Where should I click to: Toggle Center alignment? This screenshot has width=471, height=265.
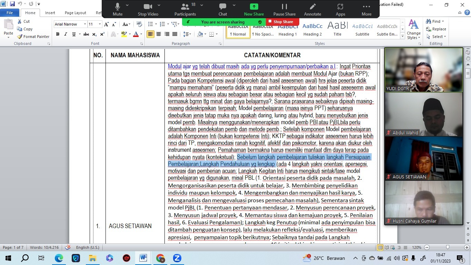click(x=159, y=34)
